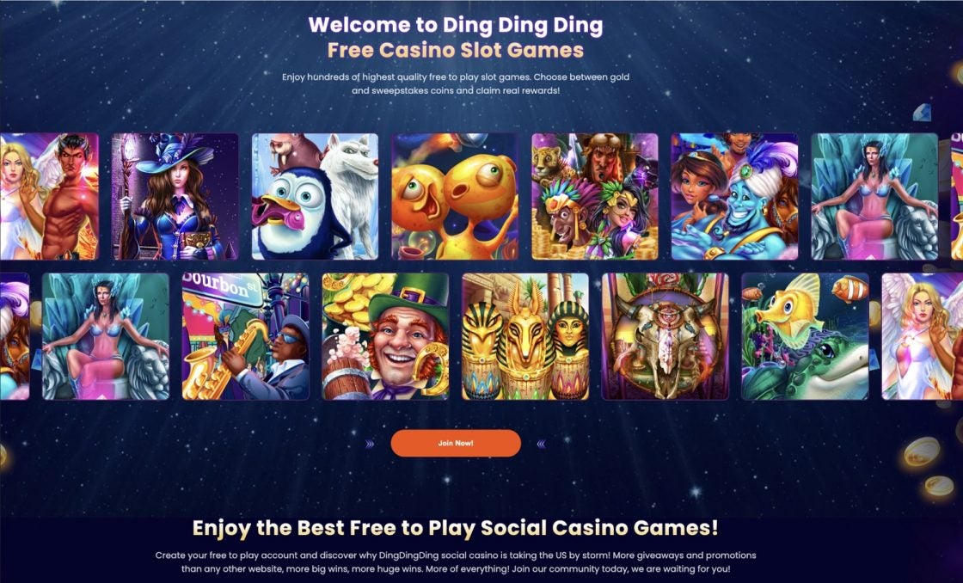The width and height of the screenshot is (963, 583).
Task: Click the ice queen game in bottom row
Action: [x=106, y=337]
